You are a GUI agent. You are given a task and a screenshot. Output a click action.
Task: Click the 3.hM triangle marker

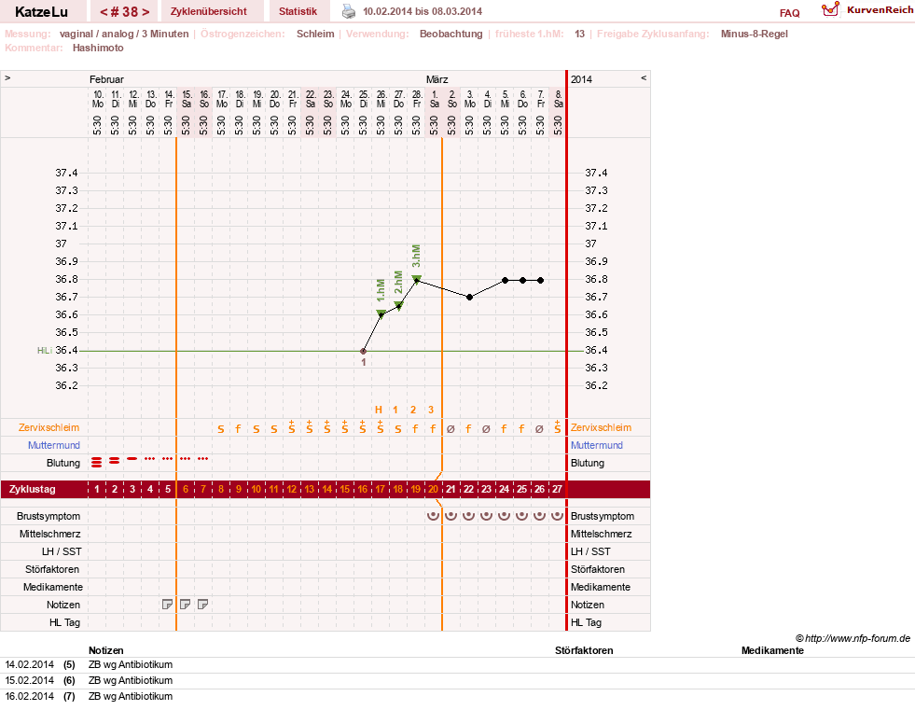[x=417, y=279]
